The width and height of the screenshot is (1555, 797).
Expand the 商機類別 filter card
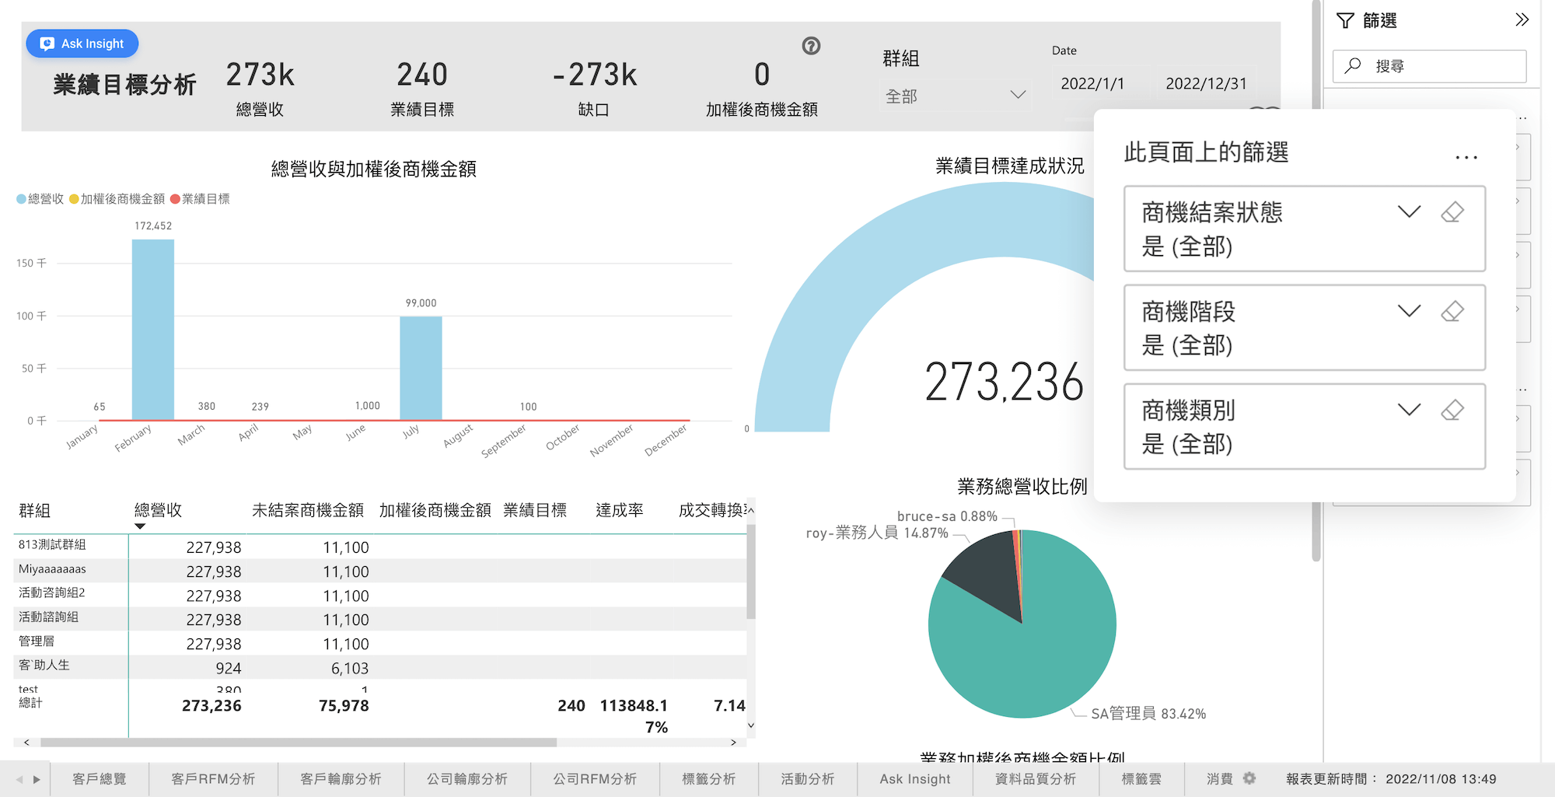pos(1409,410)
